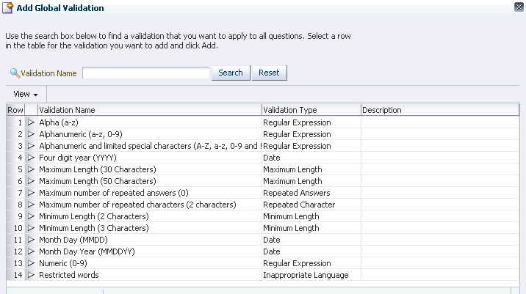Expand Minimum Length (2 Characters) row details

(x=31, y=216)
